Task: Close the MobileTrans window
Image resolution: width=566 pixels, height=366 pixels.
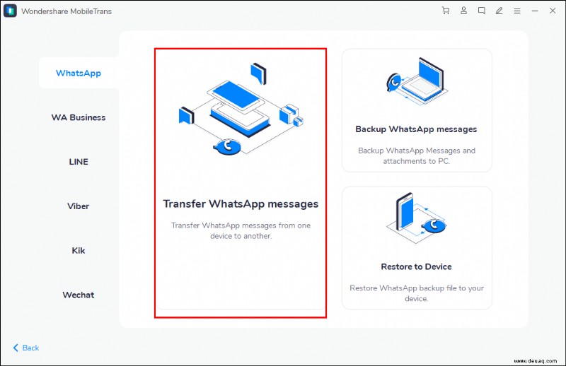Action: click(553, 11)
